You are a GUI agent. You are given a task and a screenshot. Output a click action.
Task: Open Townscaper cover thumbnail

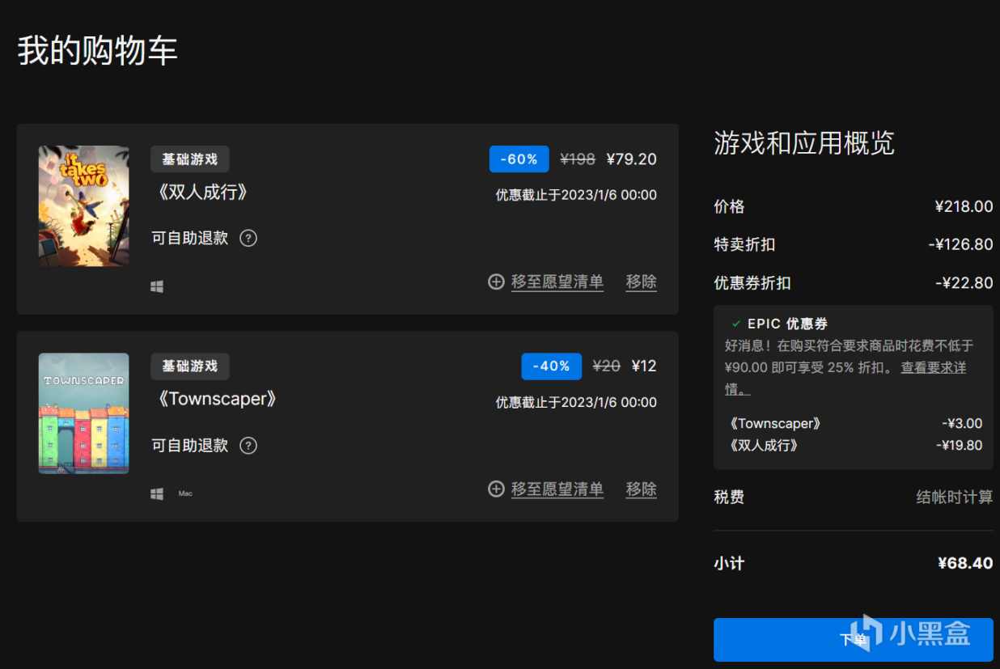pos(84,413)
